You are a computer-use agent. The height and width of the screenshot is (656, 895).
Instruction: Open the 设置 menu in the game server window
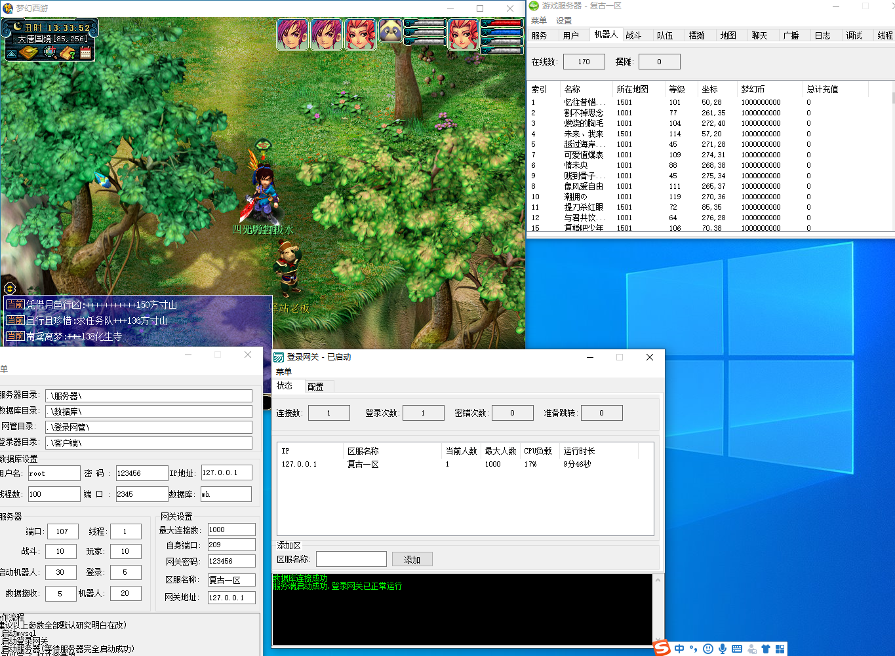[564, 20]
